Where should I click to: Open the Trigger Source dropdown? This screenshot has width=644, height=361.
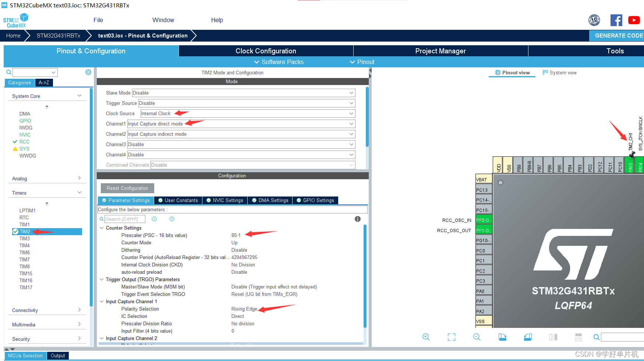(x=247, y=103)
